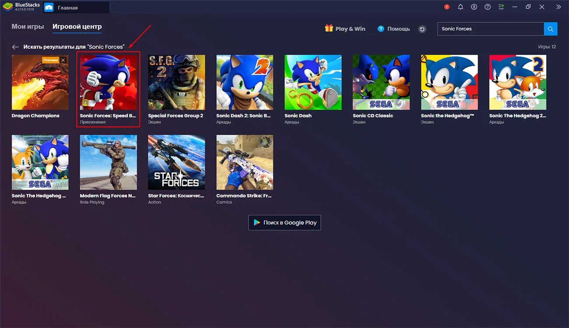569x328 pixels.
Task: Open Special Forces Group 2 thumbnail
Action: coord(176,82)
